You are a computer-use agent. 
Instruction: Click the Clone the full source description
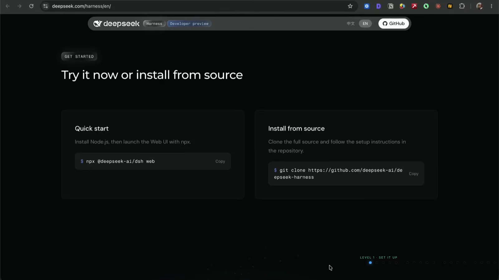pos(337,146)
